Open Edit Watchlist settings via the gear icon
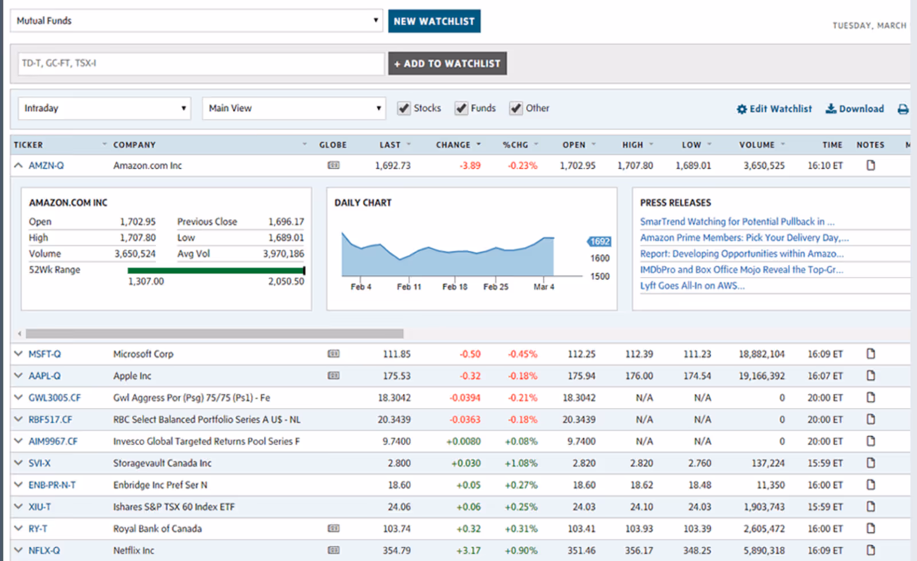Image resolution: width=917 pixels, height=561 pixels. (741, 109)
